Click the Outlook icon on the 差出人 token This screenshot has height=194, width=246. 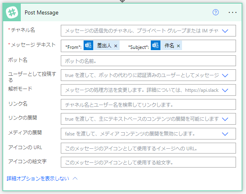coord(88,46)
